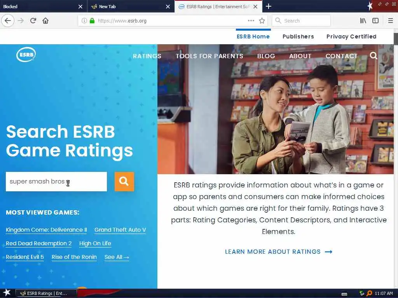Submit game search with orange magnifier button

pos(124,182)
